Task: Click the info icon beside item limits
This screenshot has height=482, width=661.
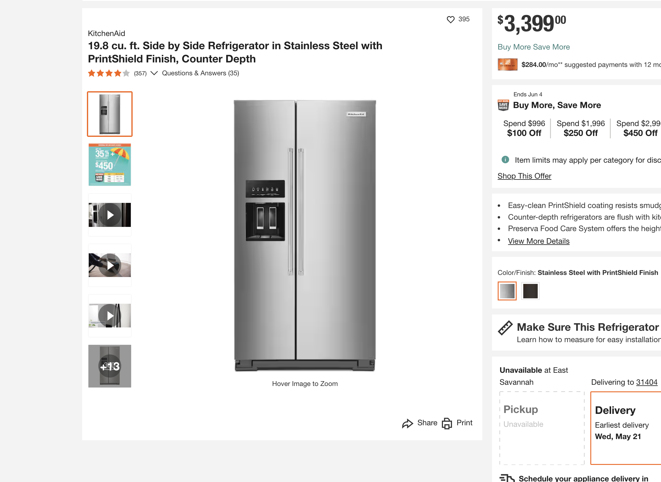Action: [x=505, y=160]
